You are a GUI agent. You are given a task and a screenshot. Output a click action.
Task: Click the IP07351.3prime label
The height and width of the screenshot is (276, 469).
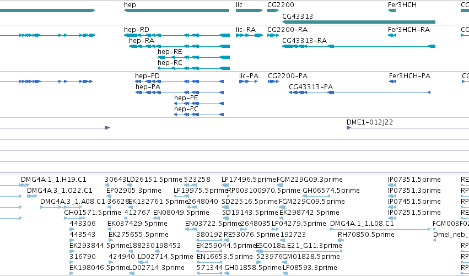click(414, 191)
